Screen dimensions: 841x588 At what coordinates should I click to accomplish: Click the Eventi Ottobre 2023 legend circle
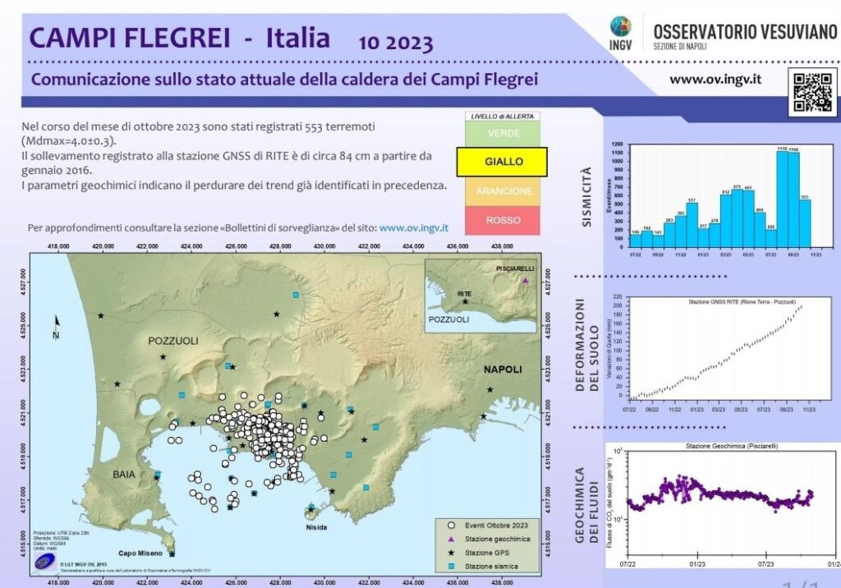(x=452, y=526)
